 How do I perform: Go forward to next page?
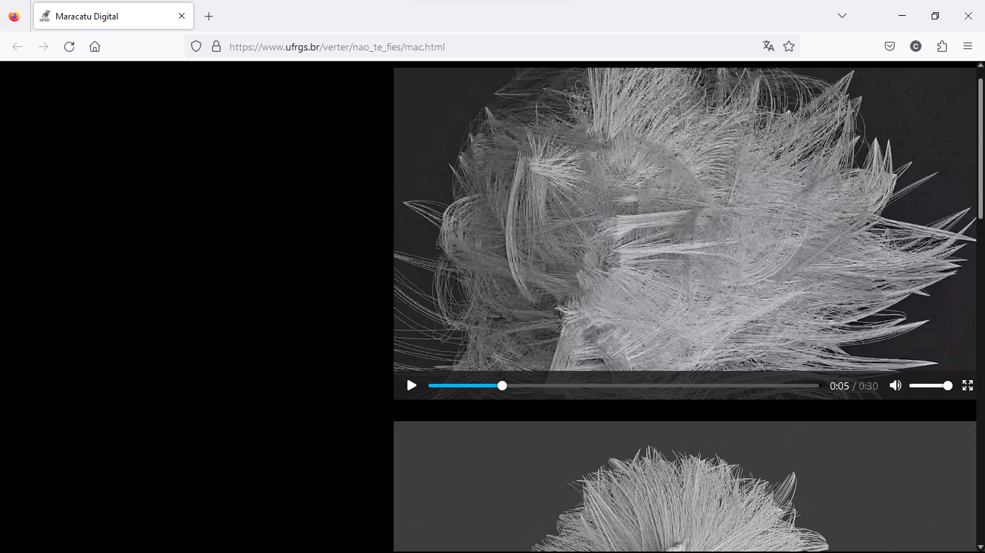point(43,47)
